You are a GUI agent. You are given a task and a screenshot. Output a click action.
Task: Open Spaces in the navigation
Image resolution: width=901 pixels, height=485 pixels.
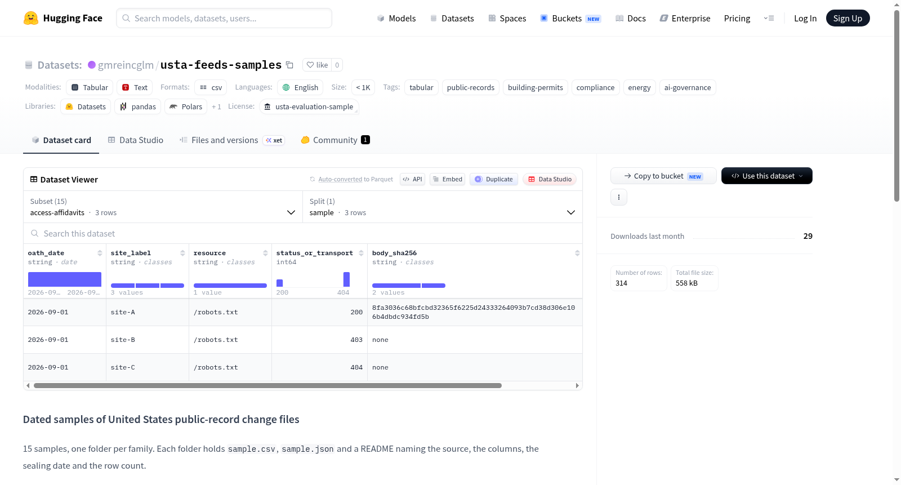point(507,18)
